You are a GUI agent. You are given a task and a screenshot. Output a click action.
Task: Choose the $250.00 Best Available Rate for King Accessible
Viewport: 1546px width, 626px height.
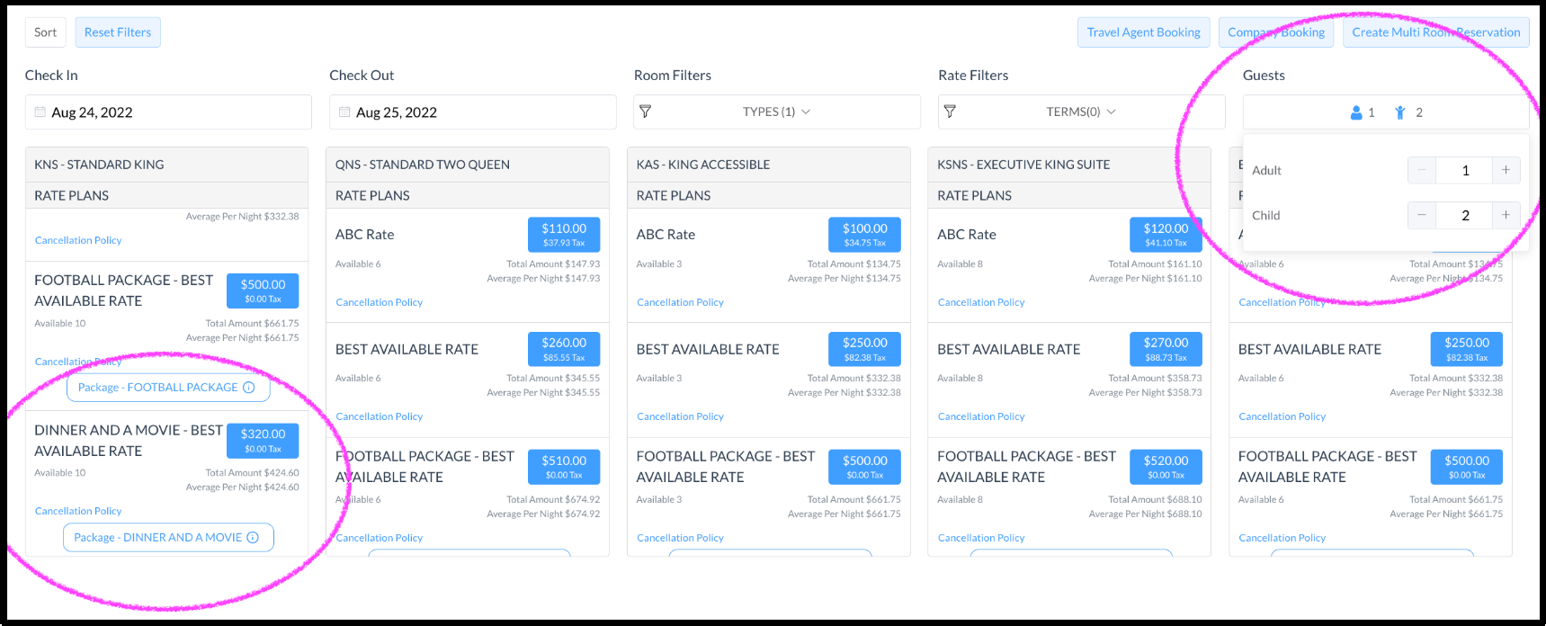click(x=864, y=349)
